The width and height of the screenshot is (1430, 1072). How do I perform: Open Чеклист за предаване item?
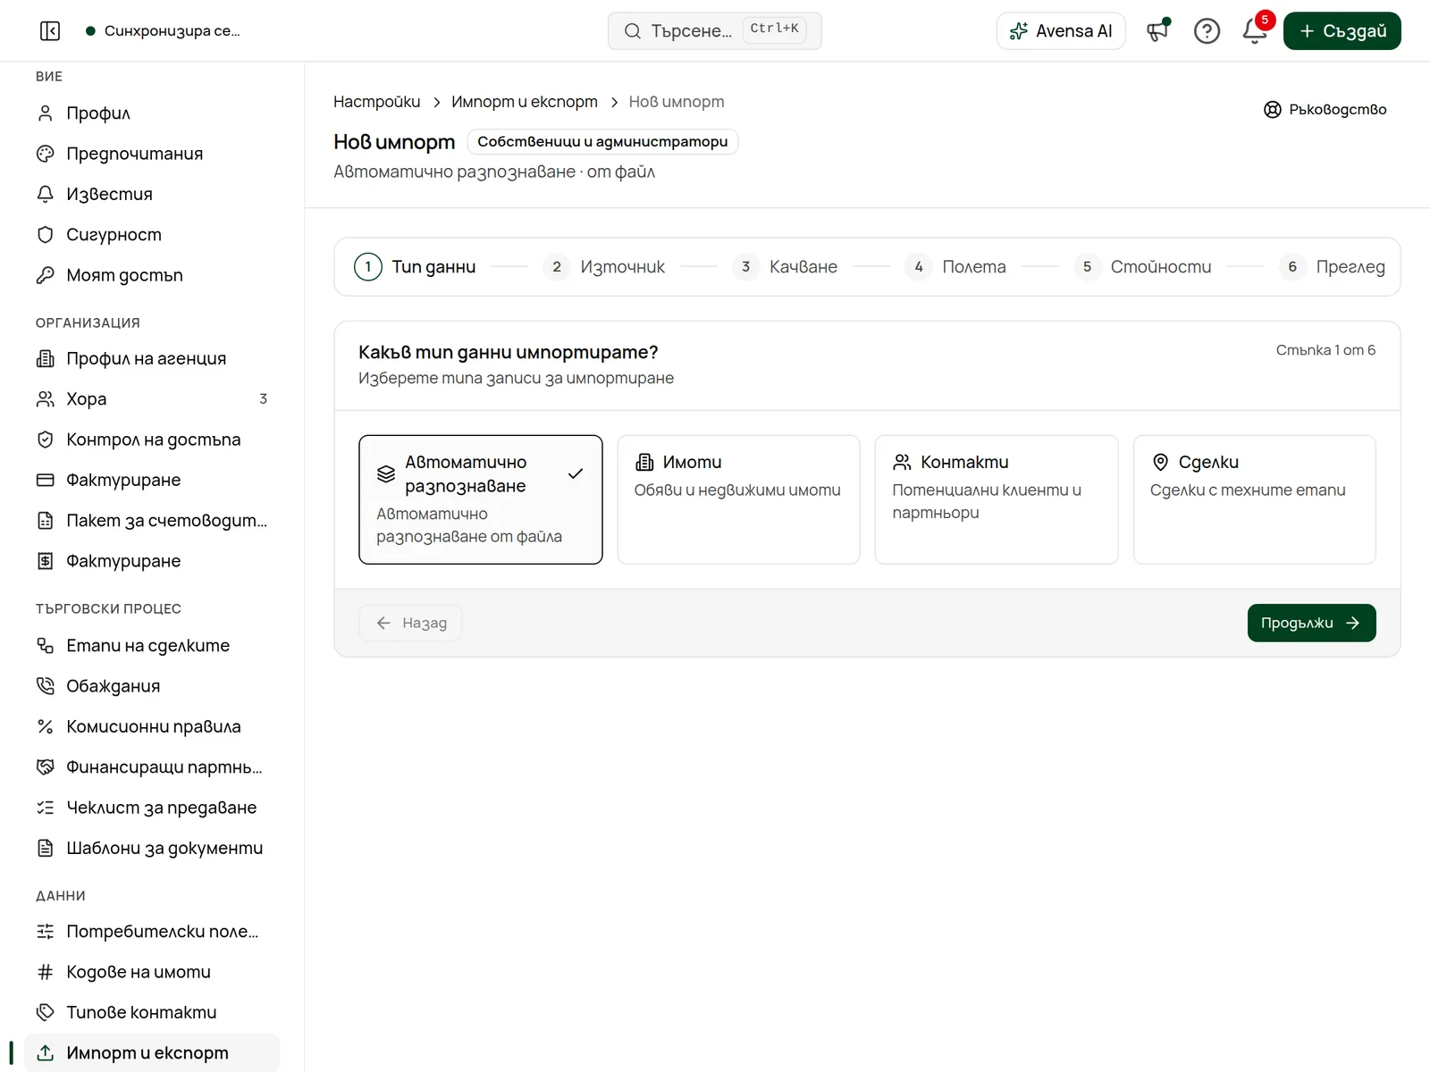coord(152,808)
